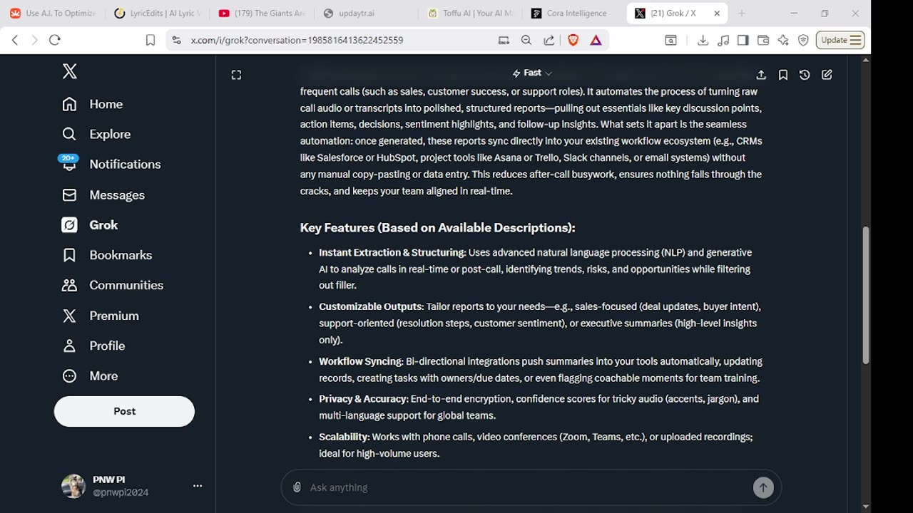Click 'Customizable Outputs' text

click(x=371, y=306)
